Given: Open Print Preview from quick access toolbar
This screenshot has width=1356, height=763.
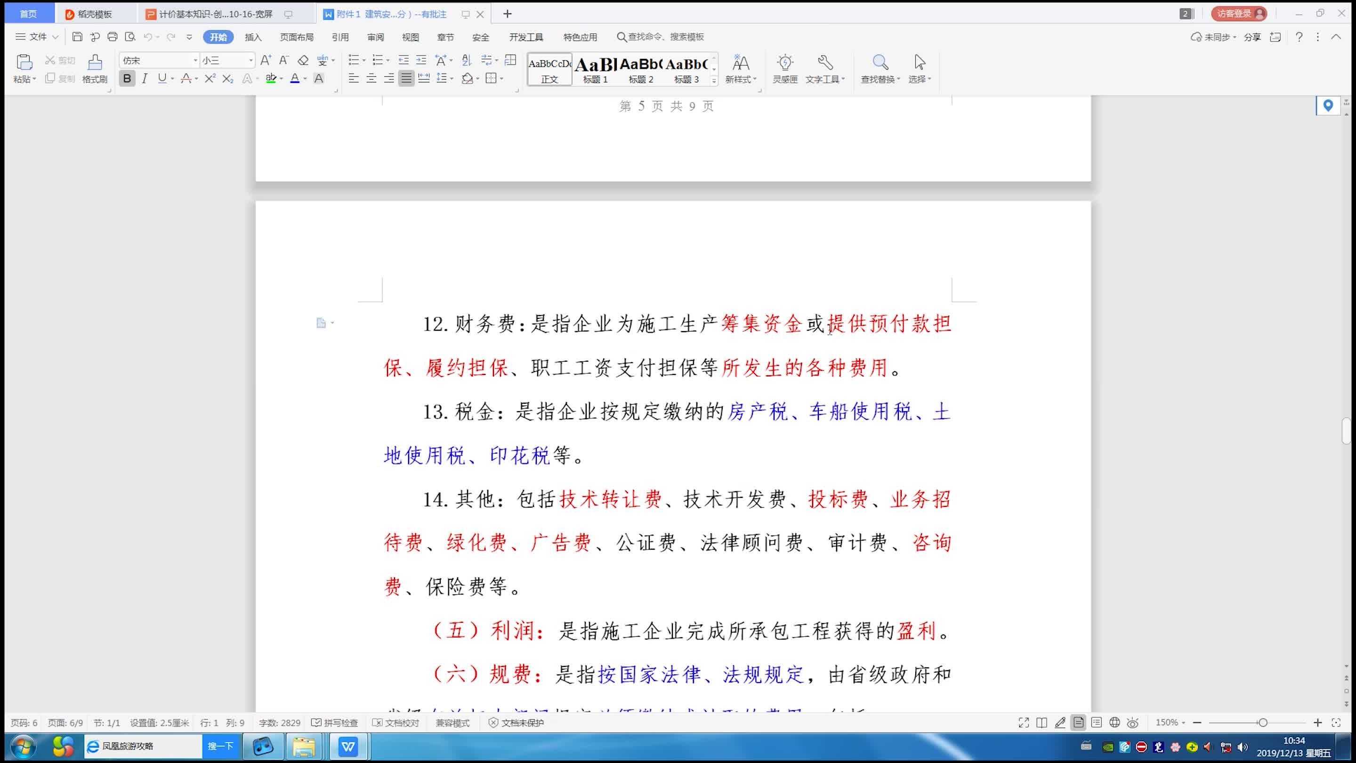Looking at the screenshot, I should tap(130, 37).
